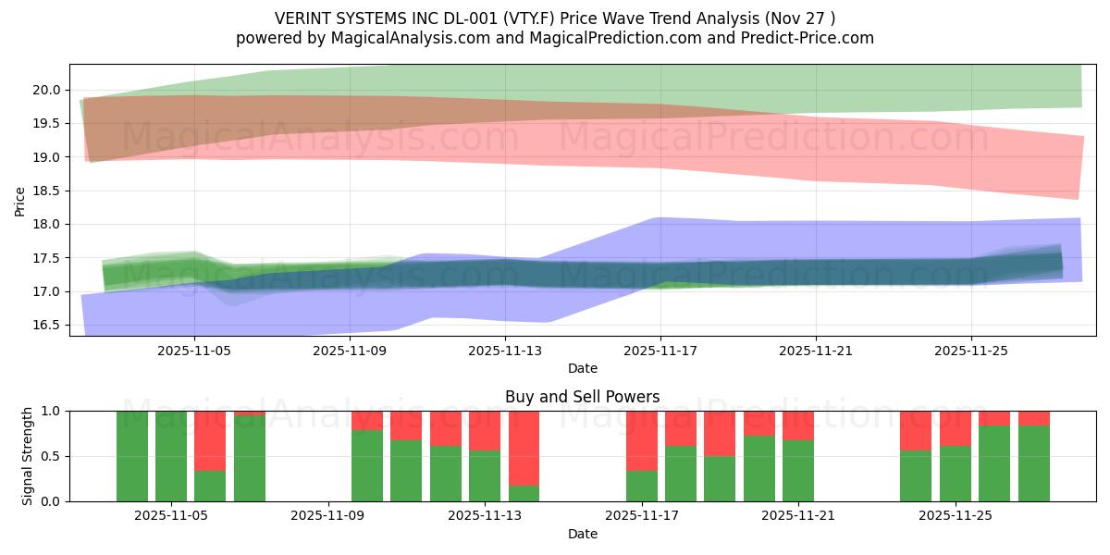Click the 'powered by MagicalAnalysis.com' subtitle line
Image resolution: width=1110 pixels, height=555 pixels.
[555, 38]
